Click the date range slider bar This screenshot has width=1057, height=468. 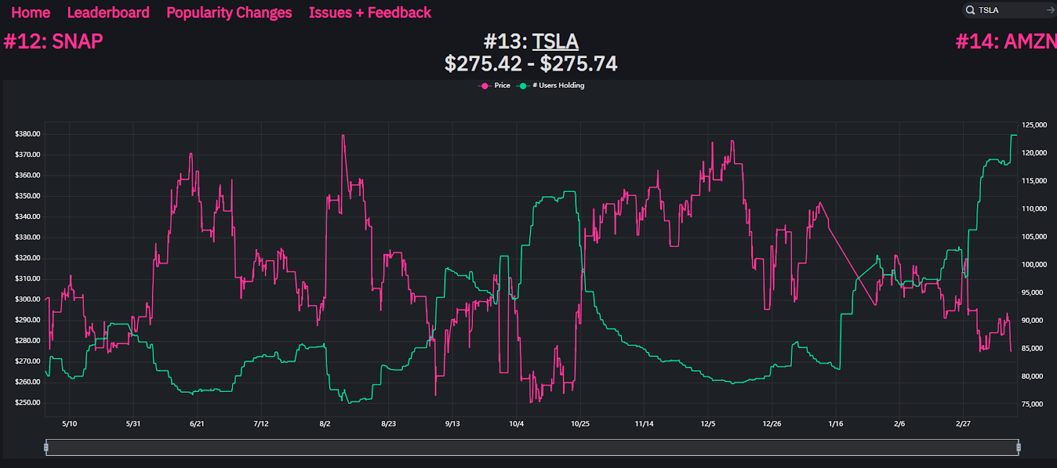tap(532, 448)
